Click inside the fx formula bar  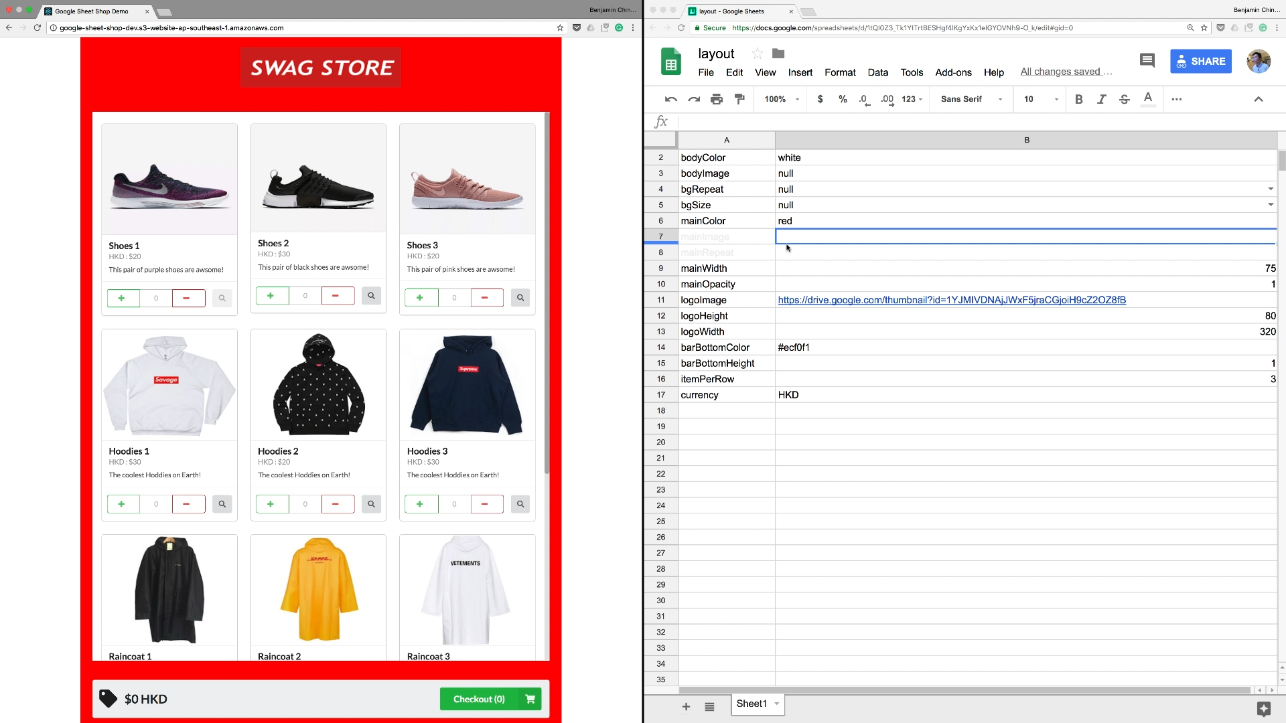[871, 121]
